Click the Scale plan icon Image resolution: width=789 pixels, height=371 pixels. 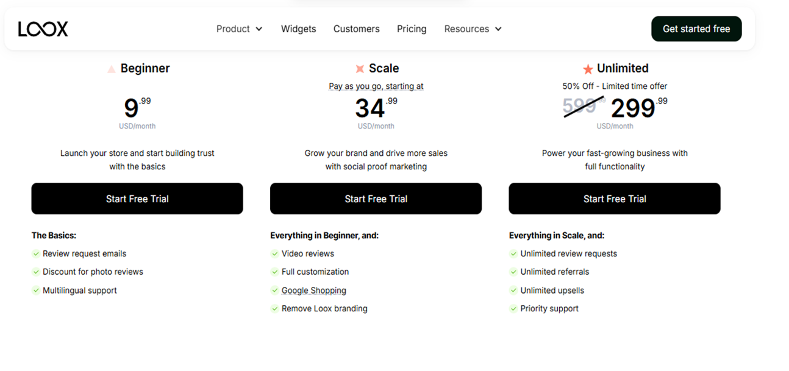click(360, 69)
